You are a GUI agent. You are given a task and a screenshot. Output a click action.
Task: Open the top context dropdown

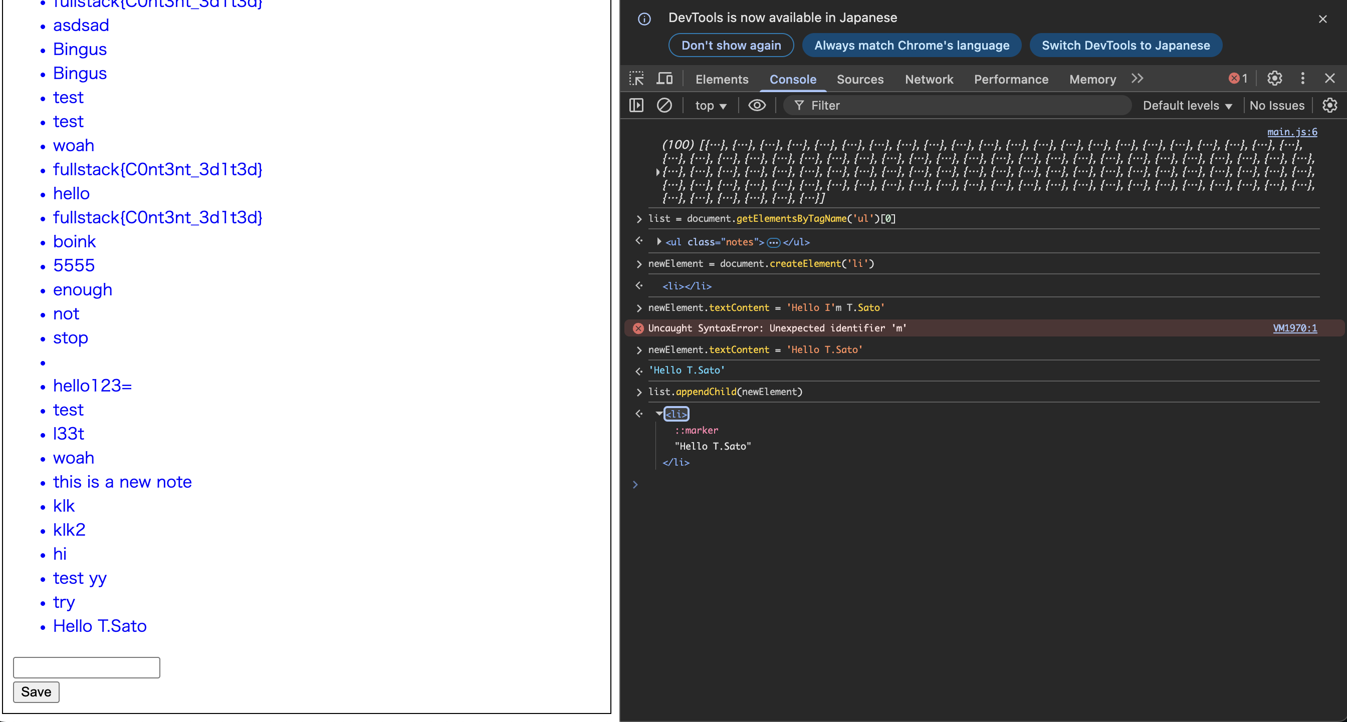tap(710, 106)
